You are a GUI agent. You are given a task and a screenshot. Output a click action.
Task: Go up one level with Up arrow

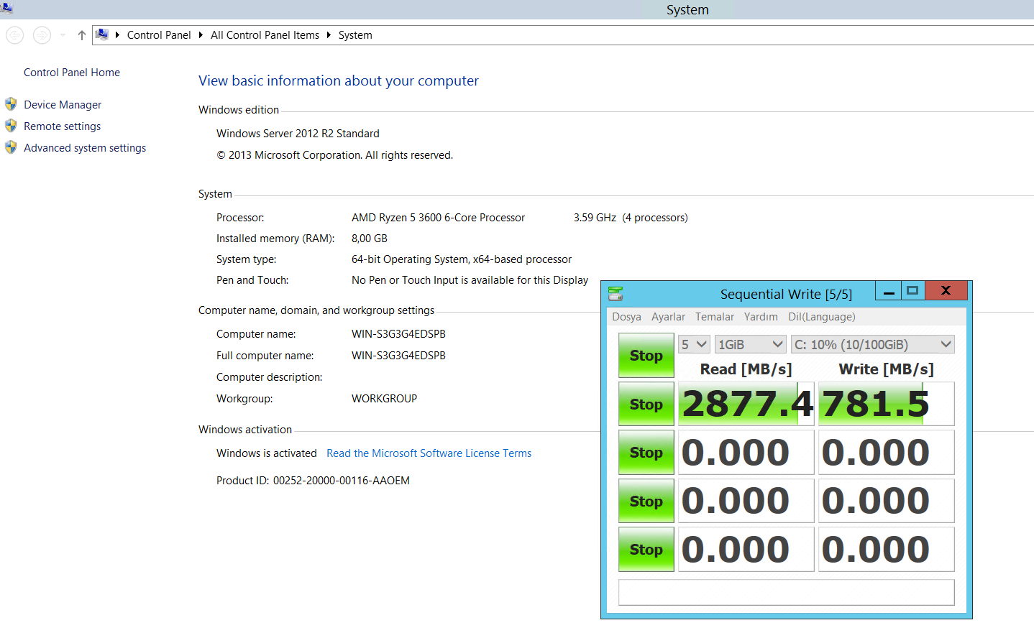tap(81, 34)
